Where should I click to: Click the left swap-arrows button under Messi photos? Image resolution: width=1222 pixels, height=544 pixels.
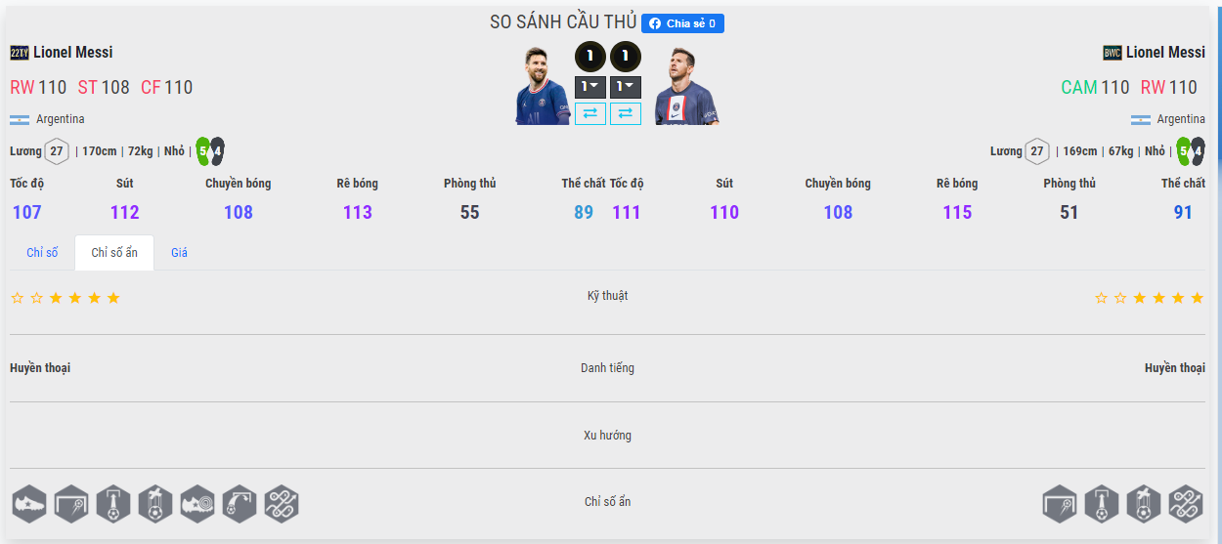589,113
